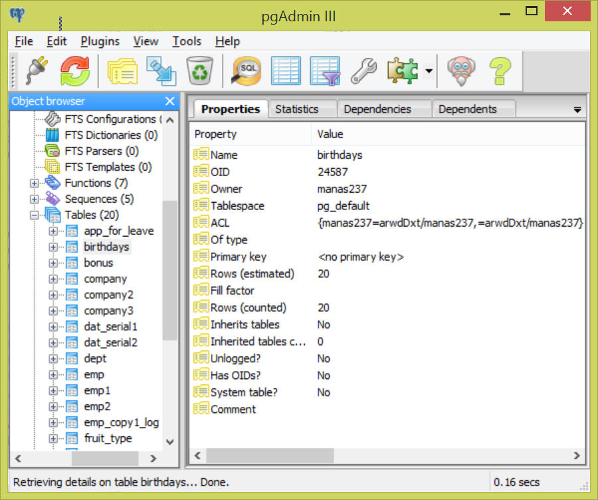View table data with the grid icon
The image size is (598, 500).
[x=286, y=70]
